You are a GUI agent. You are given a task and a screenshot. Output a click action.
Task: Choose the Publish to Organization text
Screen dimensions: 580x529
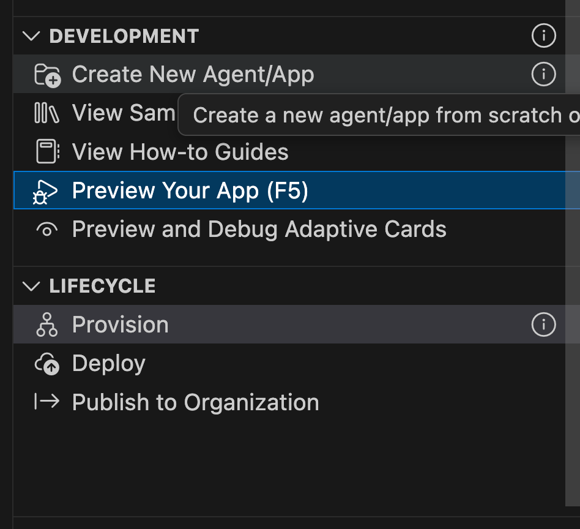(x=195, y=402)
